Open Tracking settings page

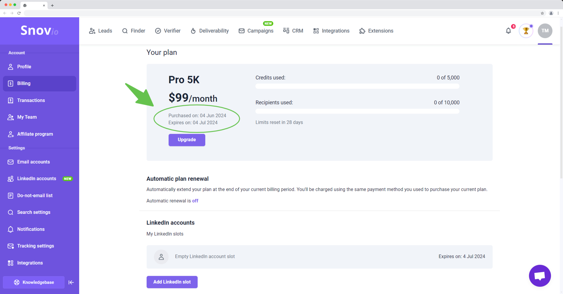pyautogui.click(x=40, y=246)
